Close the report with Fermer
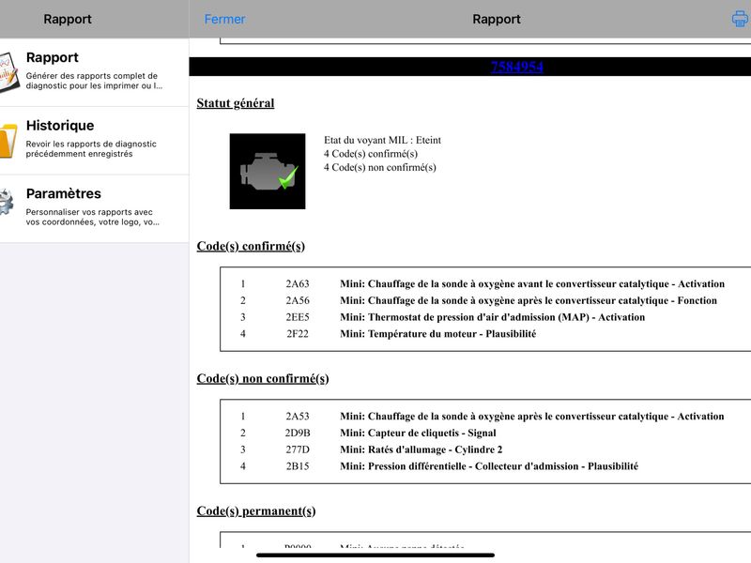 click(x=224, y=19)
